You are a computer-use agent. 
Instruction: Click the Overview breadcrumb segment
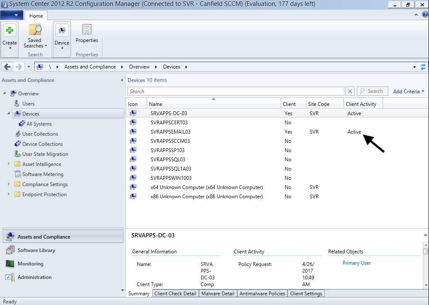pos(139,67)
